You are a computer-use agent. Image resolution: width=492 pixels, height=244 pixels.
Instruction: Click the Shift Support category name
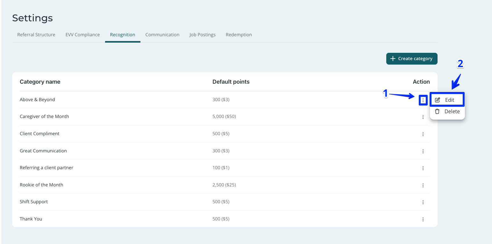coord(34,202)
